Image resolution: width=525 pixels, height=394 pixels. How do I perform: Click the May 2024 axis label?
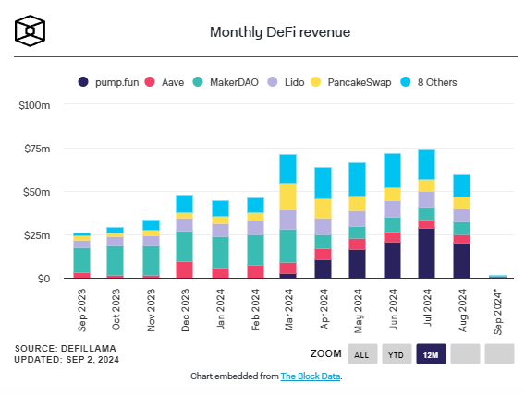click(359, 311)
